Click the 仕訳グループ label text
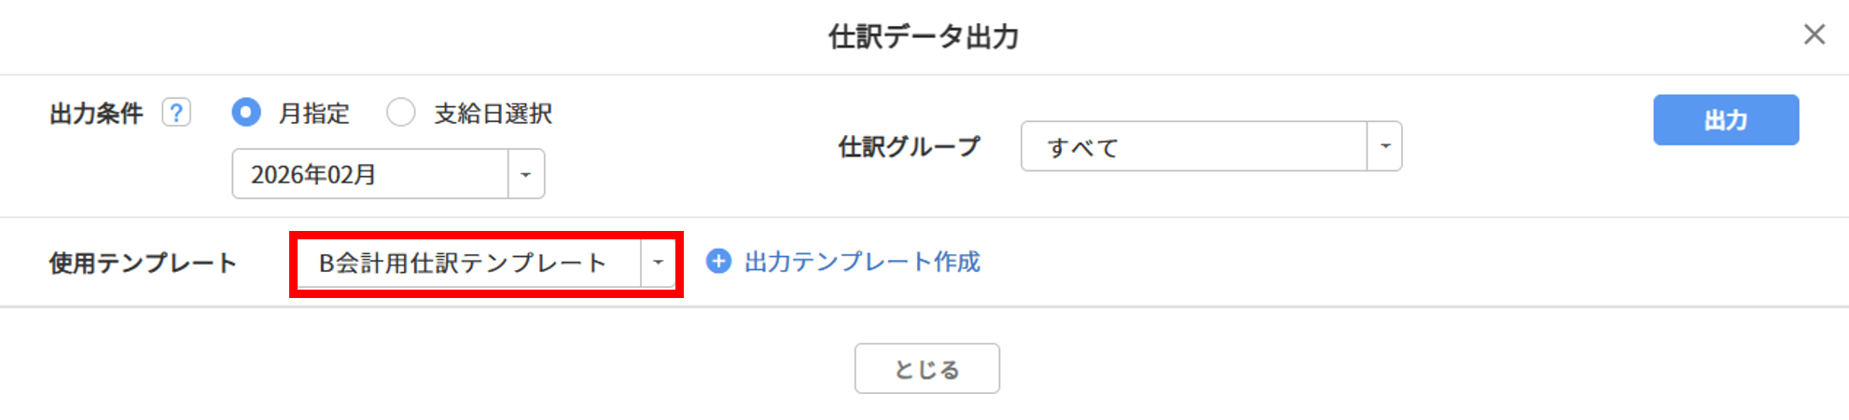Image resolution: width=1849 pixels, height=420 pixels. pyautogui.click(x=909, y=146)
